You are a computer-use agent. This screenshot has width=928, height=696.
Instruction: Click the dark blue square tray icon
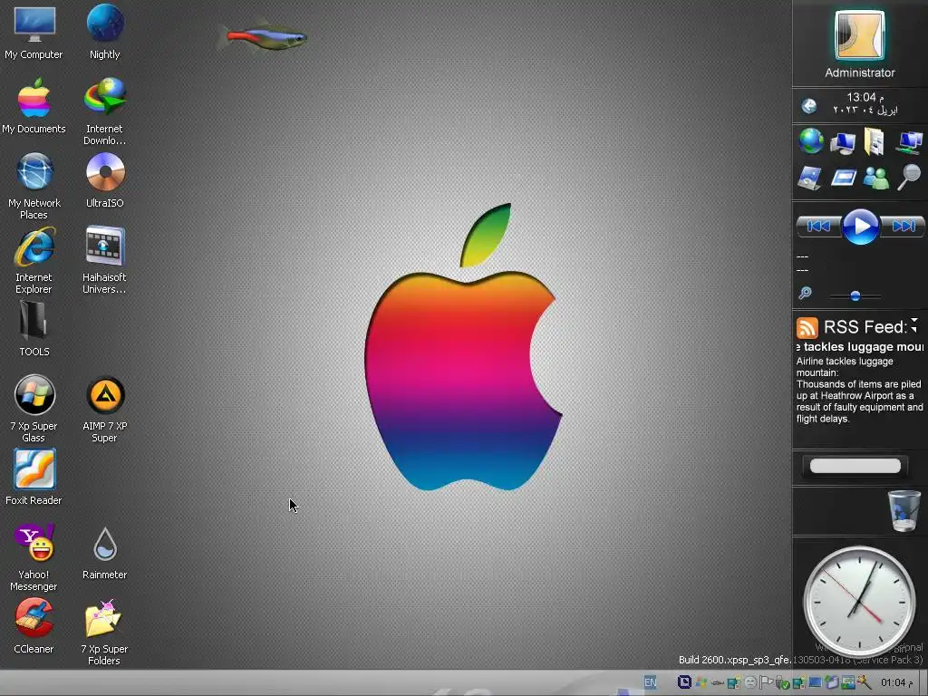pyautogui.click(x=685, y=681)
